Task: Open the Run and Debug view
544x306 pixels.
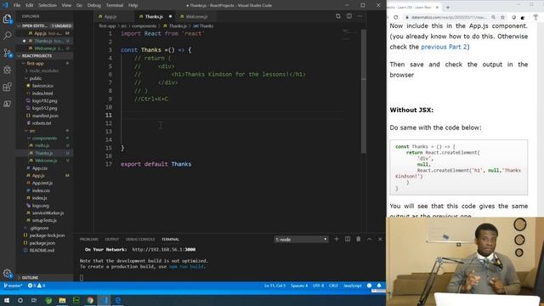Action: [x=8, y=70]
